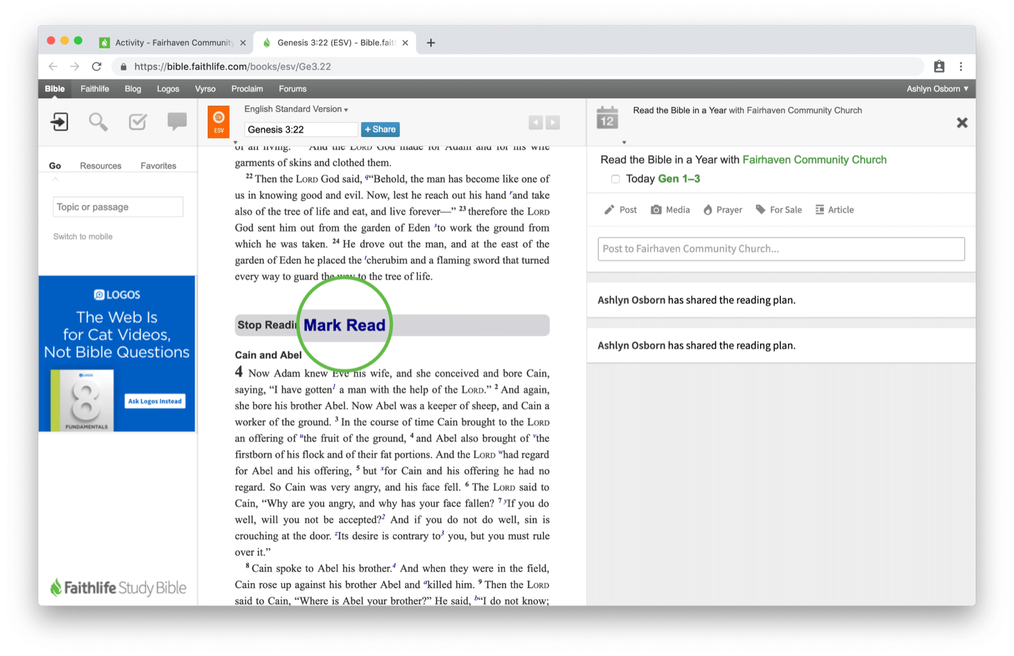Click footnote marker q in verse 22

click(367, 177)
